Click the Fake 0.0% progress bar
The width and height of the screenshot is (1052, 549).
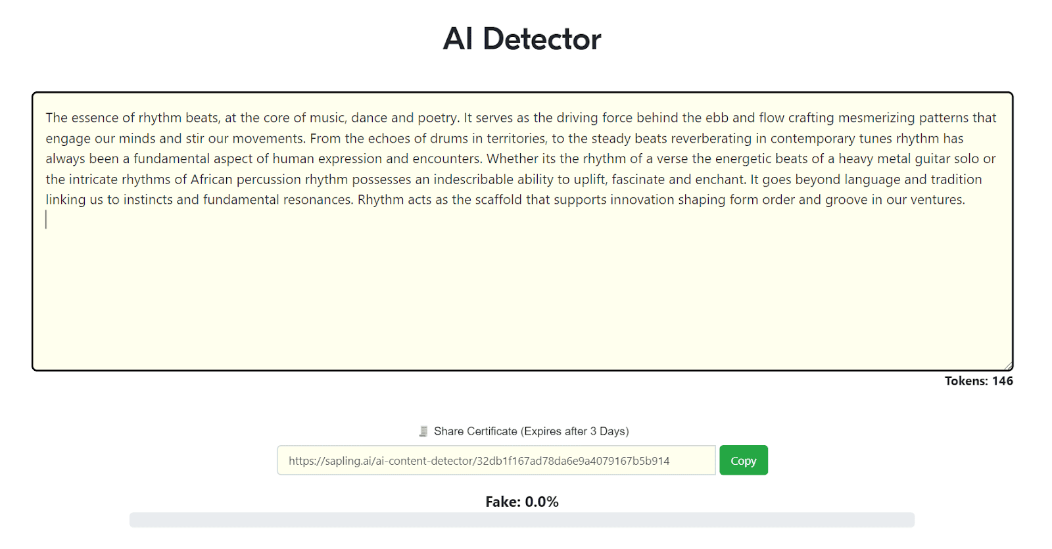coord(522,520)
